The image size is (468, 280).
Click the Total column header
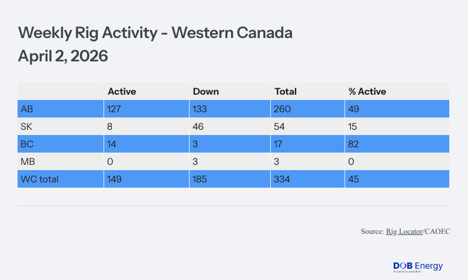point(285,91)
